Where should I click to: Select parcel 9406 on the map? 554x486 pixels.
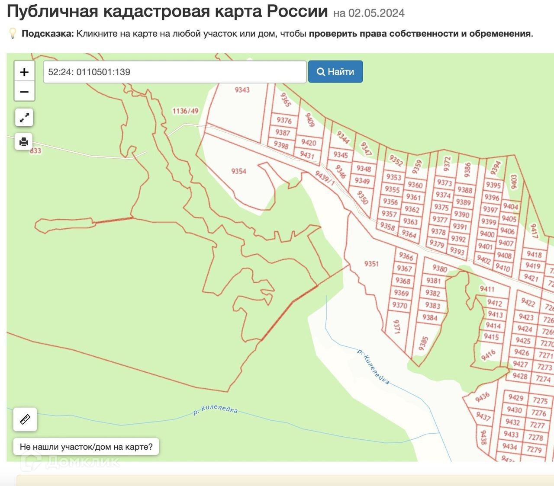(x=507, y=231)
